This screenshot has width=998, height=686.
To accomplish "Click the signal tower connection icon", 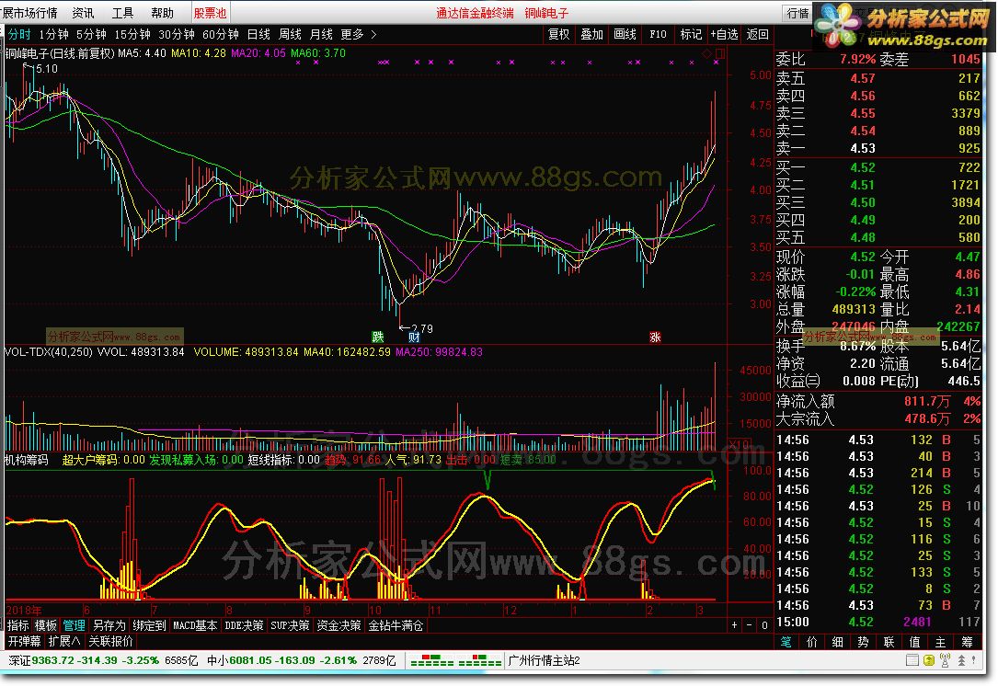I will pyautogui.click(x=945, y=660).
